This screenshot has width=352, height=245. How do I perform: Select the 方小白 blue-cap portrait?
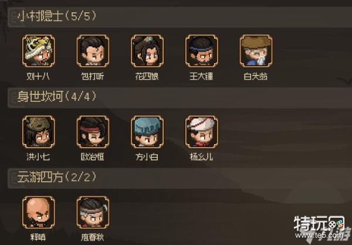click(x=147, y=132)
